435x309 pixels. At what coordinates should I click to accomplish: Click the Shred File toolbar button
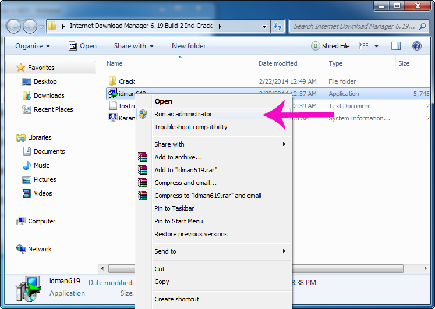330,46
